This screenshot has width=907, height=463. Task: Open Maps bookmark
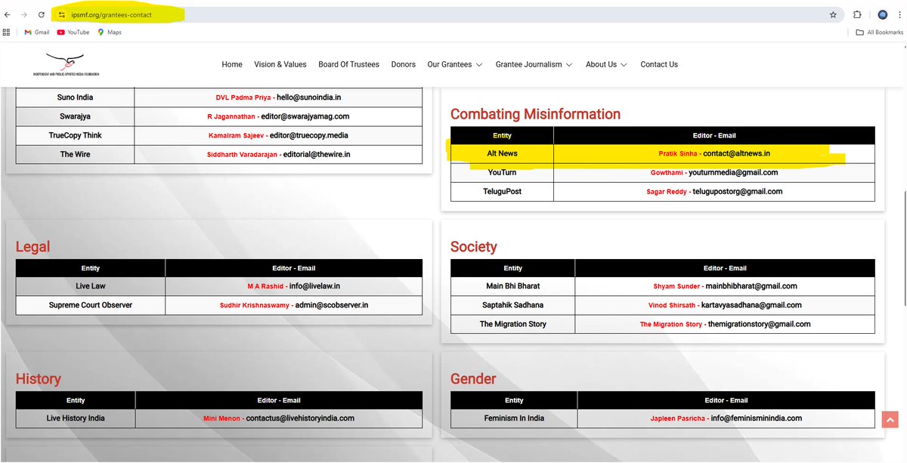click(110, 32)
